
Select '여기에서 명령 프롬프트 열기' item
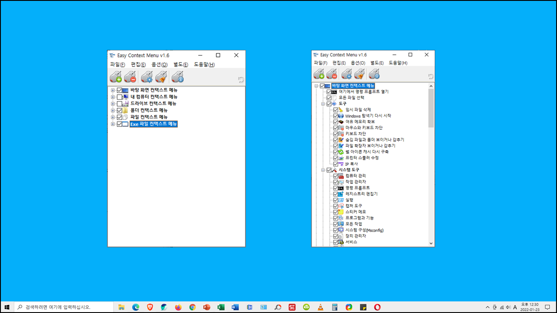click(364, 92)
